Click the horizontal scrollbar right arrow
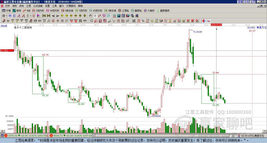Screen dimensions: 267x143 233,136
